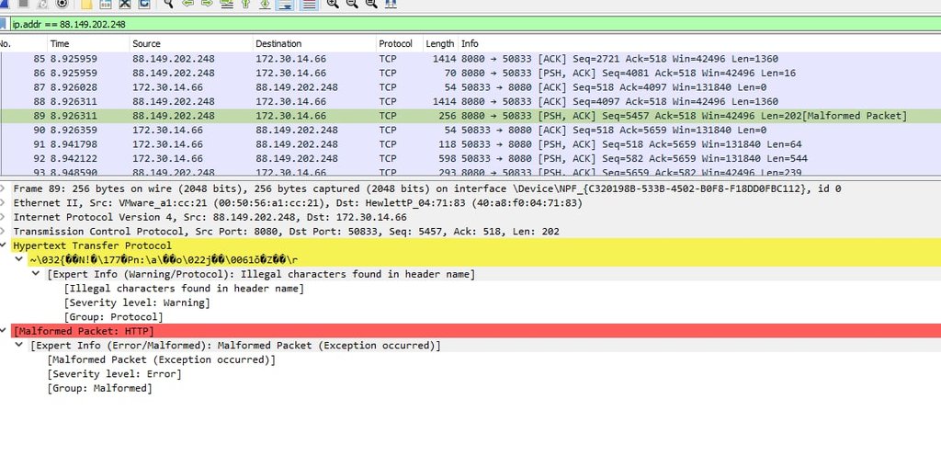
Task: Jump to the last packet
Action: pyautogui.click(x=265, y=3)
